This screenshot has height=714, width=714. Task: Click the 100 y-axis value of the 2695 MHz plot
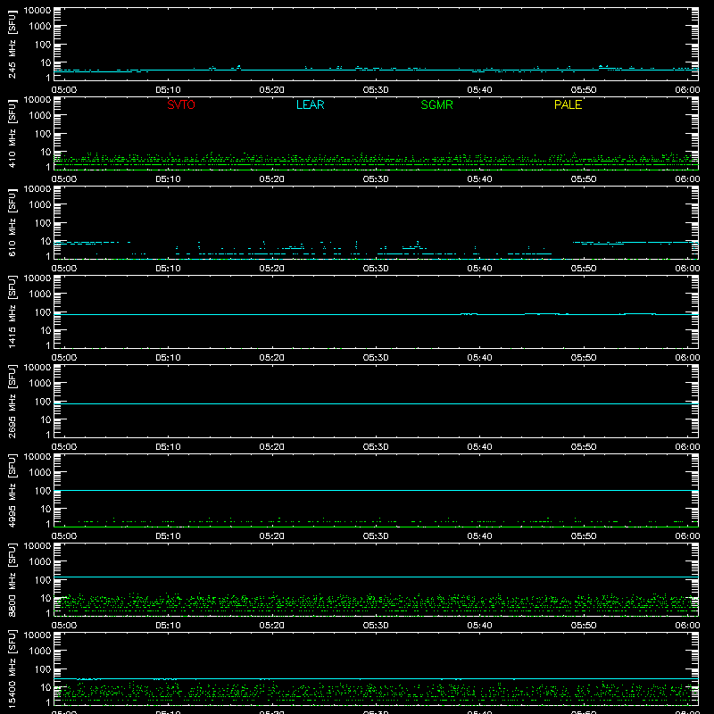[43, 402]
